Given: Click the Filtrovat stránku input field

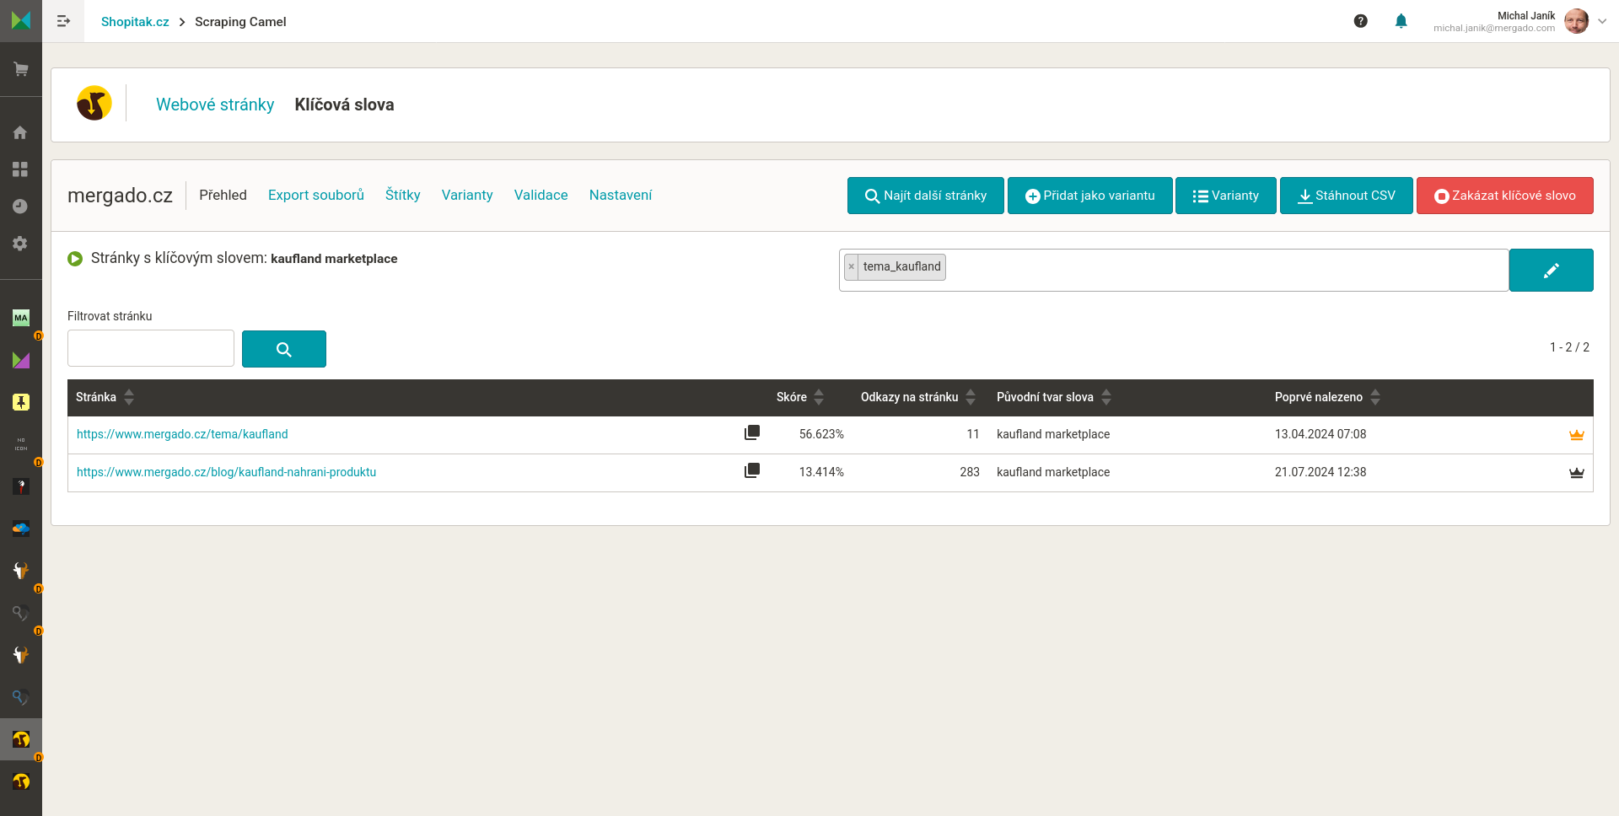Looking at the screenshot, I should 151,348.
